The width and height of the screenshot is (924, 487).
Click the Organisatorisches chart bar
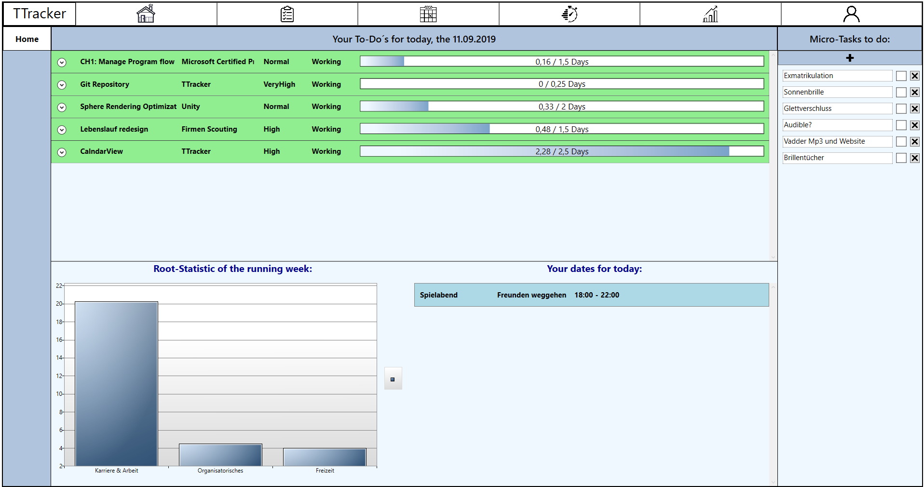(x=220, y=455)
